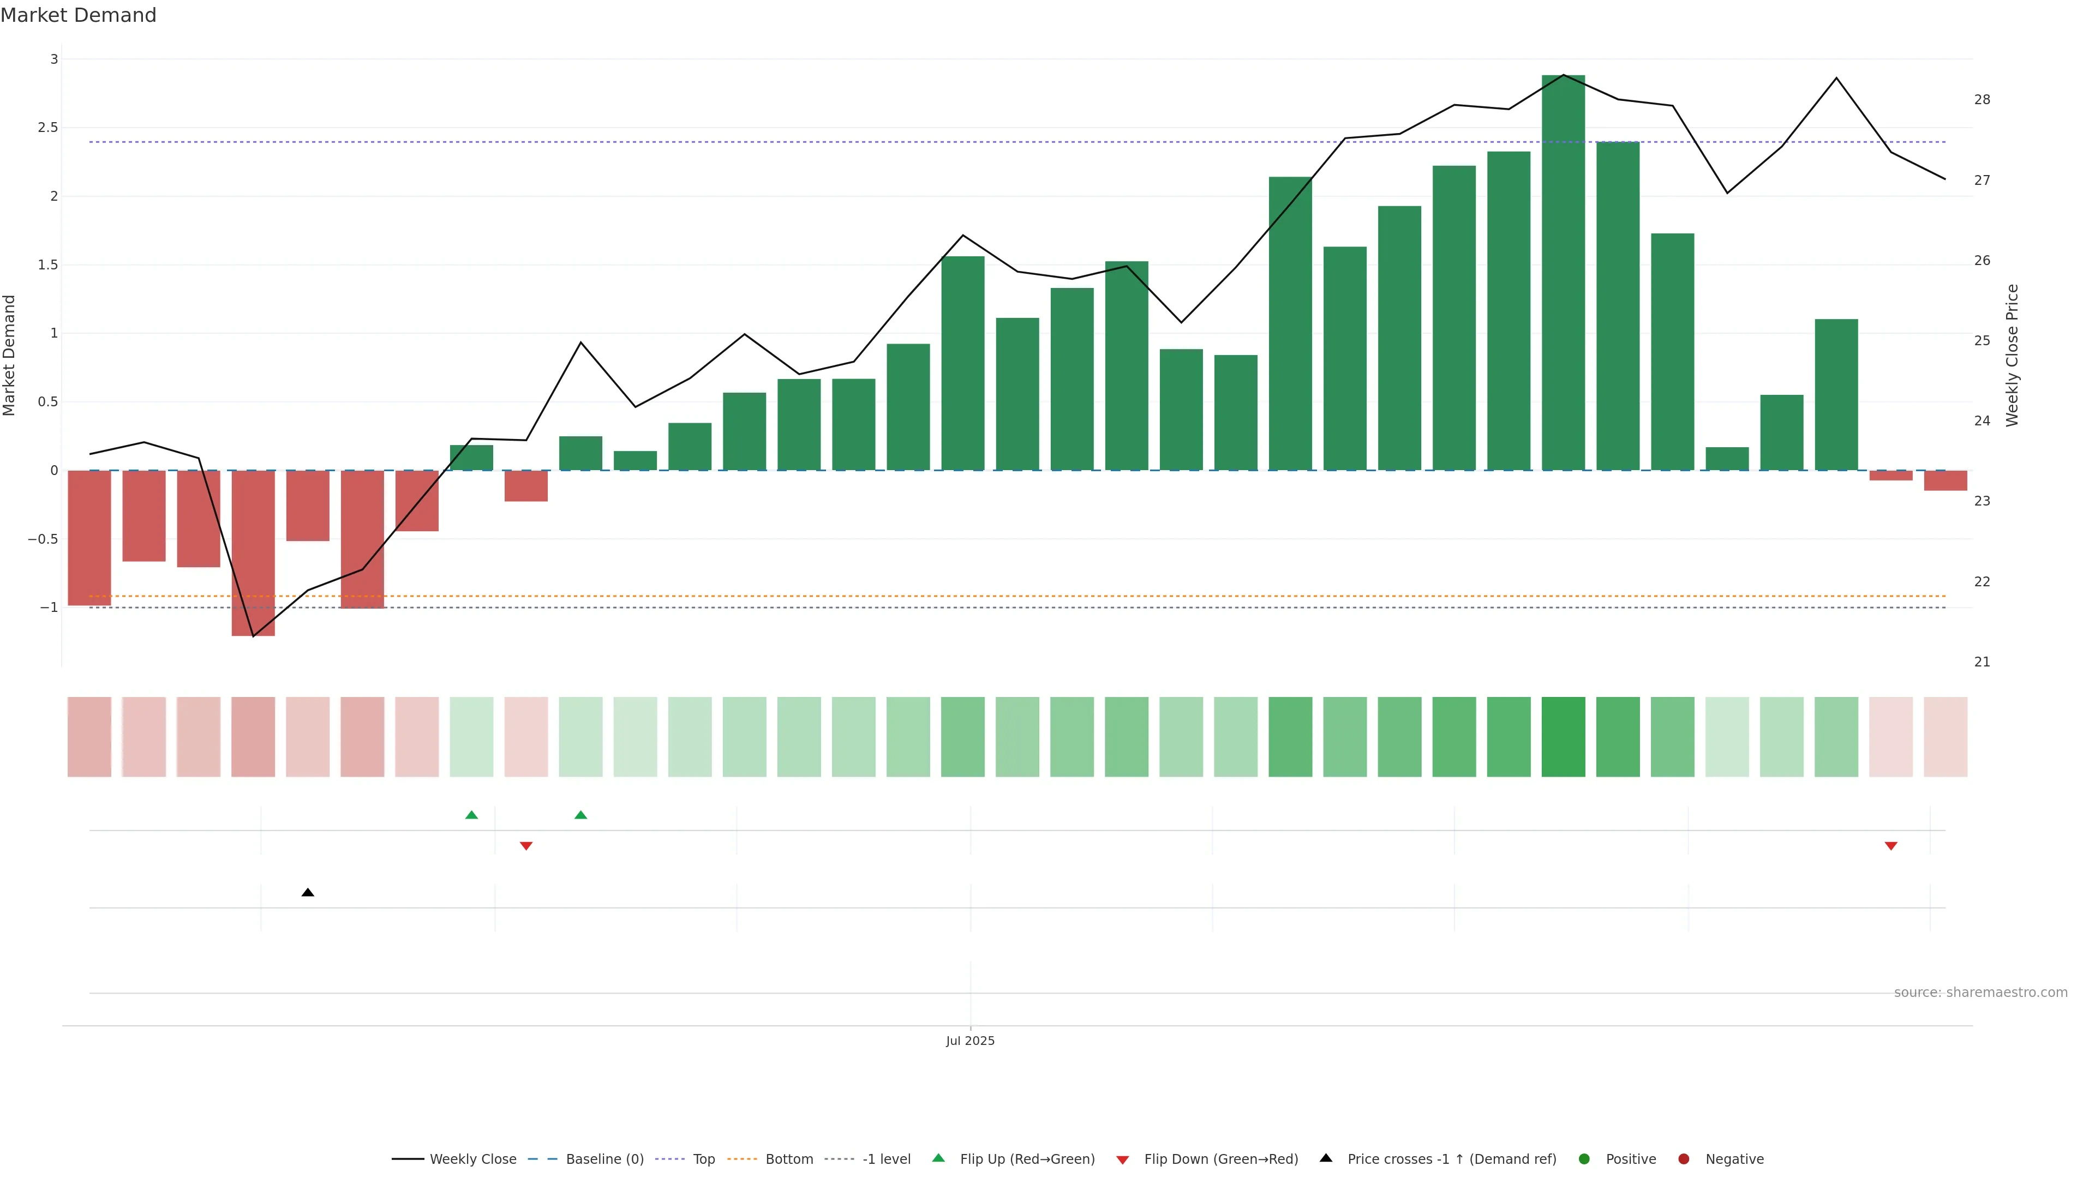The image size is (2095, 1178).
Task: Click the black triangle marker in the event row
Action: point(307,893)
